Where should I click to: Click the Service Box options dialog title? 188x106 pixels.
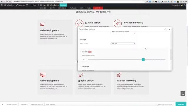(x=87, y=29)
